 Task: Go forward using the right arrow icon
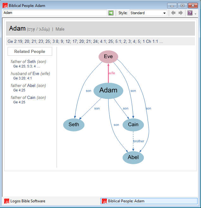coord(180,13)
